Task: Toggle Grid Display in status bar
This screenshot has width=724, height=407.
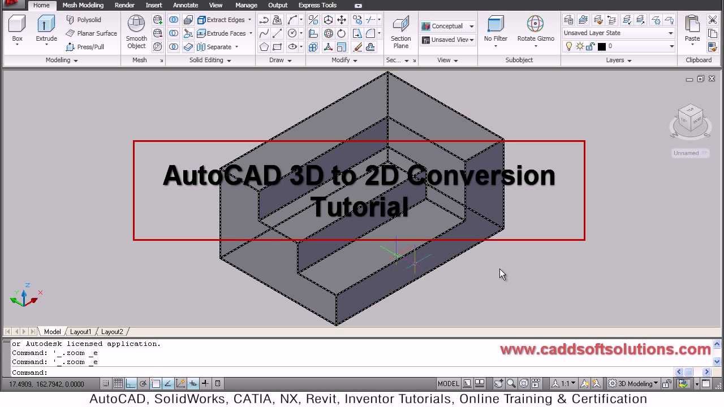Action: click(x=118, y=384)
